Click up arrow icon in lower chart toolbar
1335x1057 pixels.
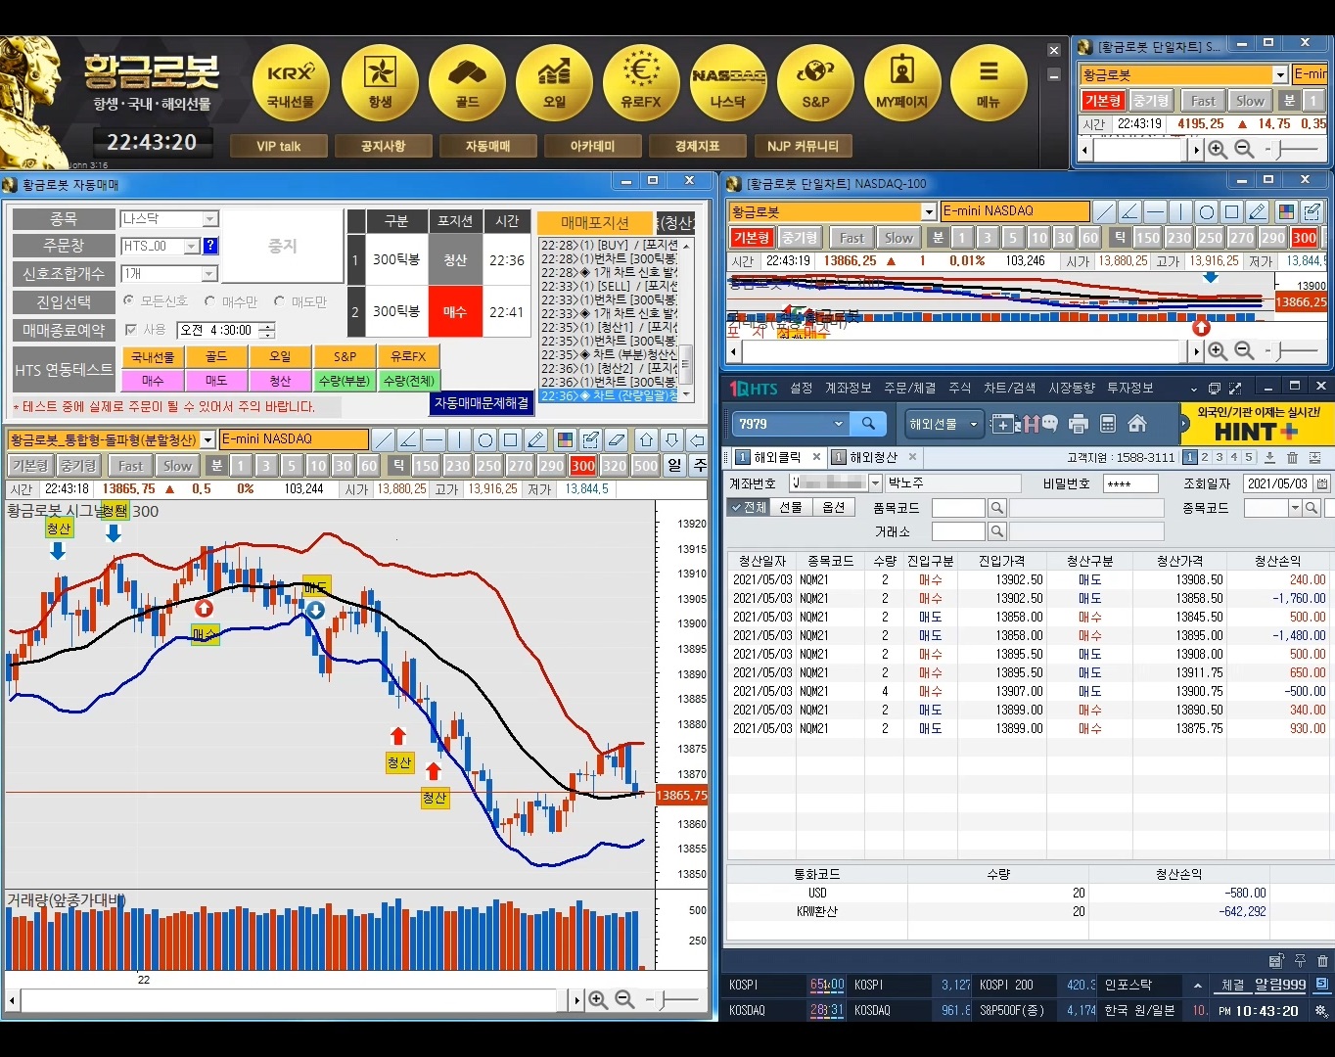pos(646,439)
